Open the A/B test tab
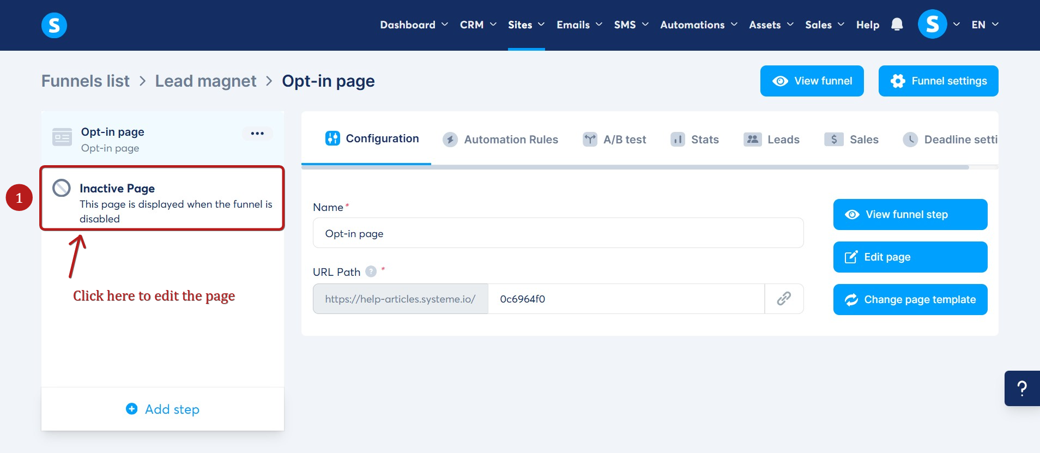 [614, 140]
